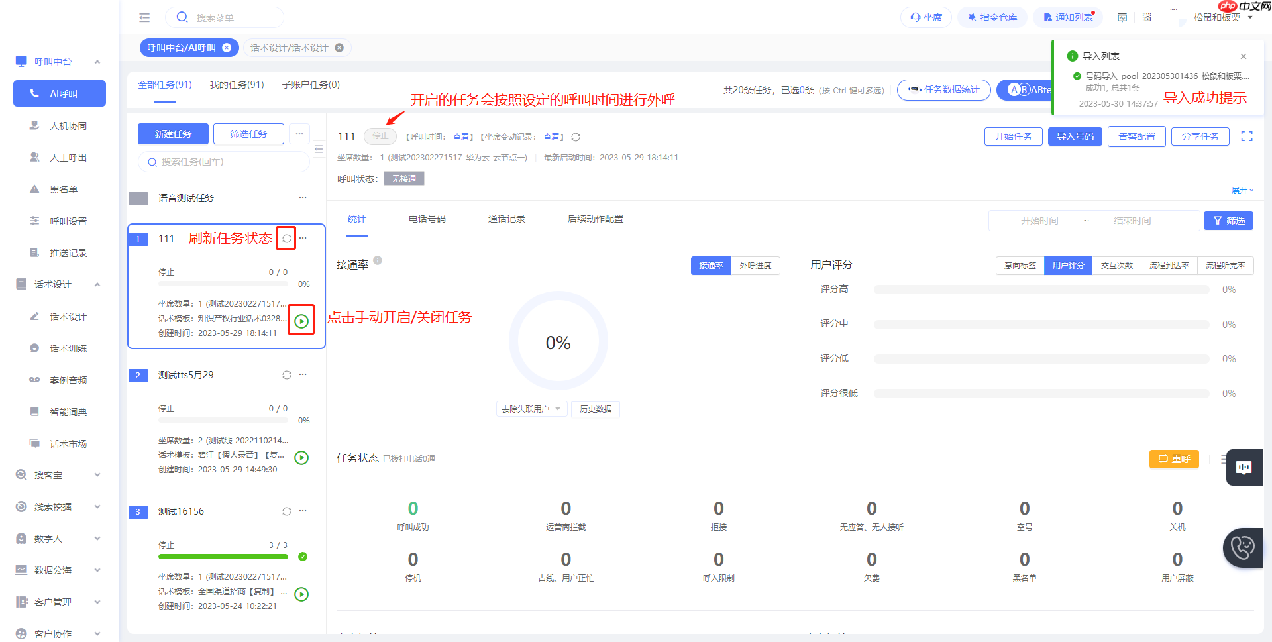Expand the 搜客宝 sidebar menu

pos(58,475)
